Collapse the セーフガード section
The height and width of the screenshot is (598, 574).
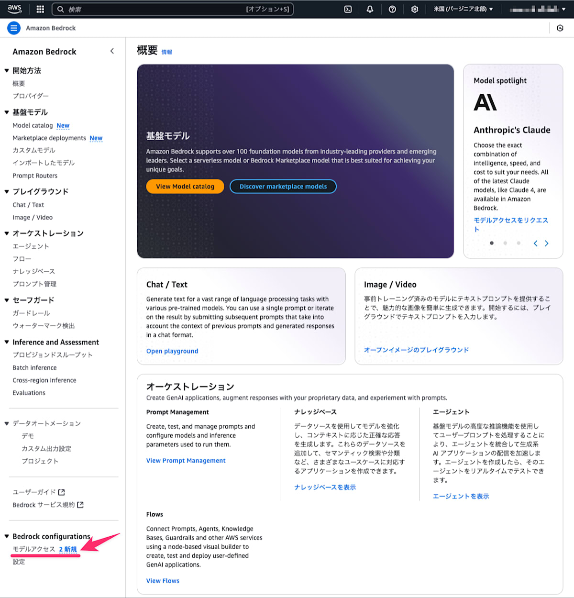(x=7, y=300)
